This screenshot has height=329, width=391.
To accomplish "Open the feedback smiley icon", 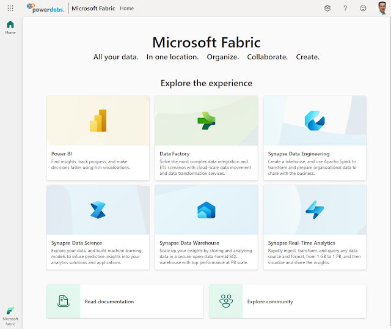I will [x=363, y=8].
